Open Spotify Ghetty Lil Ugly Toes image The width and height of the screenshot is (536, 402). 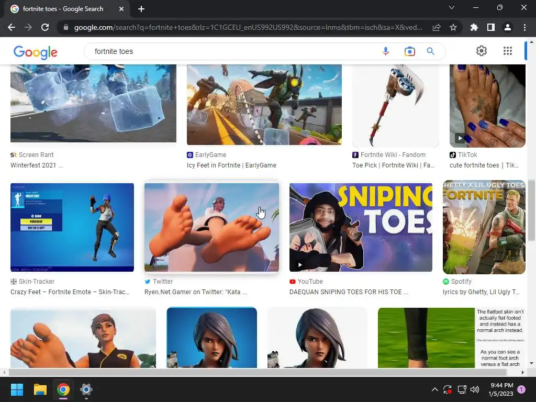click(x=484, y=227)
